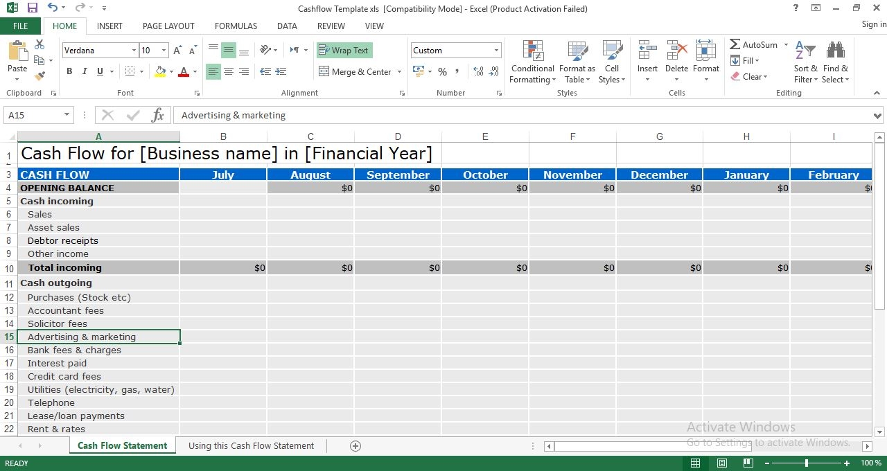This screenshot has width=887, height=471.
Task: Click the Find & Select icon
Action: (835, 62)
